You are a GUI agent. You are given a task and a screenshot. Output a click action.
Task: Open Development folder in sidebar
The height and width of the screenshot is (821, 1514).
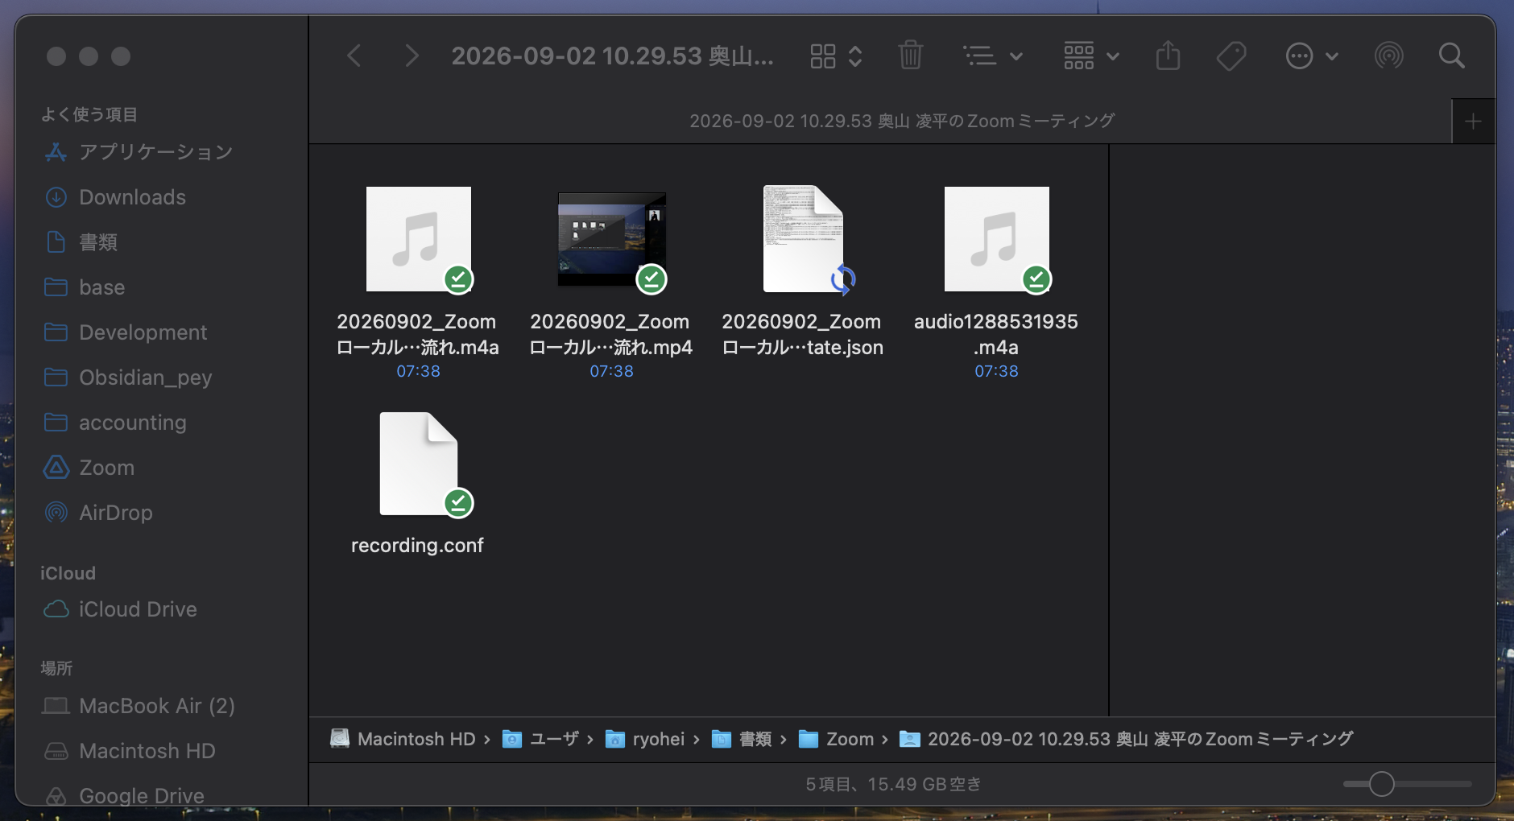point(143,332)
